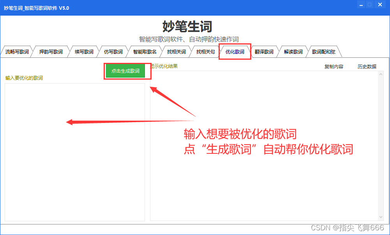Viewport: 390px width, 235px height.
Task: Click the 优化歌词 tab
Action: click(x=235, y=52)
